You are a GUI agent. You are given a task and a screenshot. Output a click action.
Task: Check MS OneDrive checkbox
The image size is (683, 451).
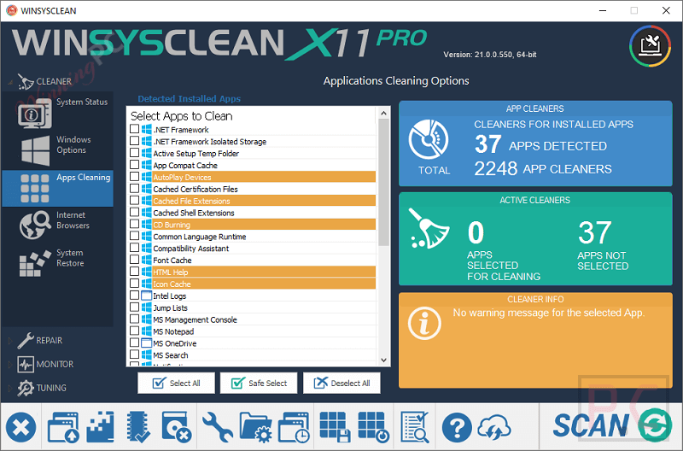[x=135, y=343]
